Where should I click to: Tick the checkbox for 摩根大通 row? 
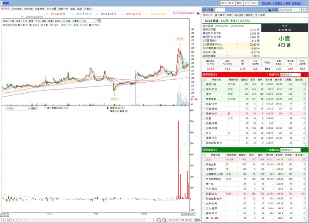pyautogui.click(x=204, y=84)
